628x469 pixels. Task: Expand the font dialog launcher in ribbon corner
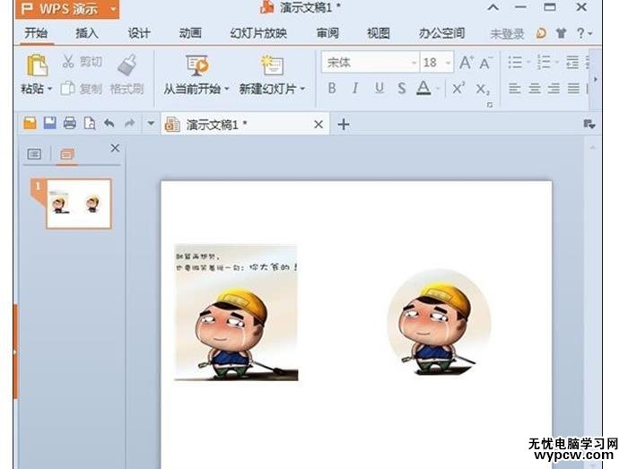[490, 104]
